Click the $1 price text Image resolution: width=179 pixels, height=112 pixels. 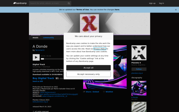(57, 78)
